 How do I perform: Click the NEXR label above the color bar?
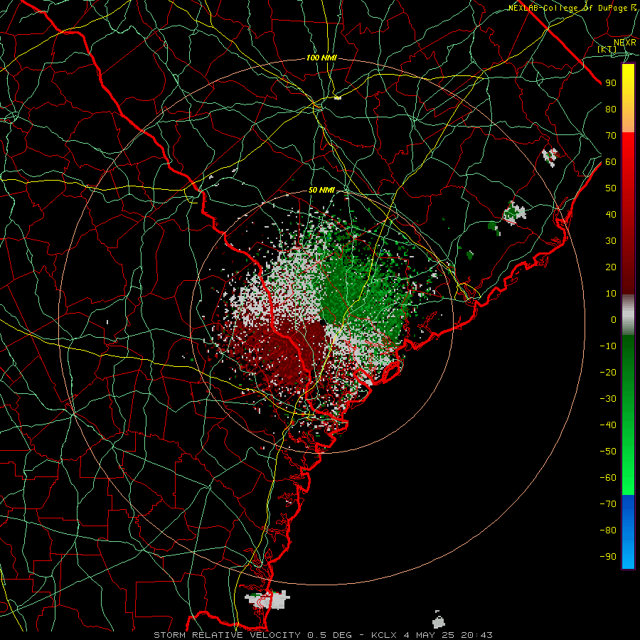point(625,42)
